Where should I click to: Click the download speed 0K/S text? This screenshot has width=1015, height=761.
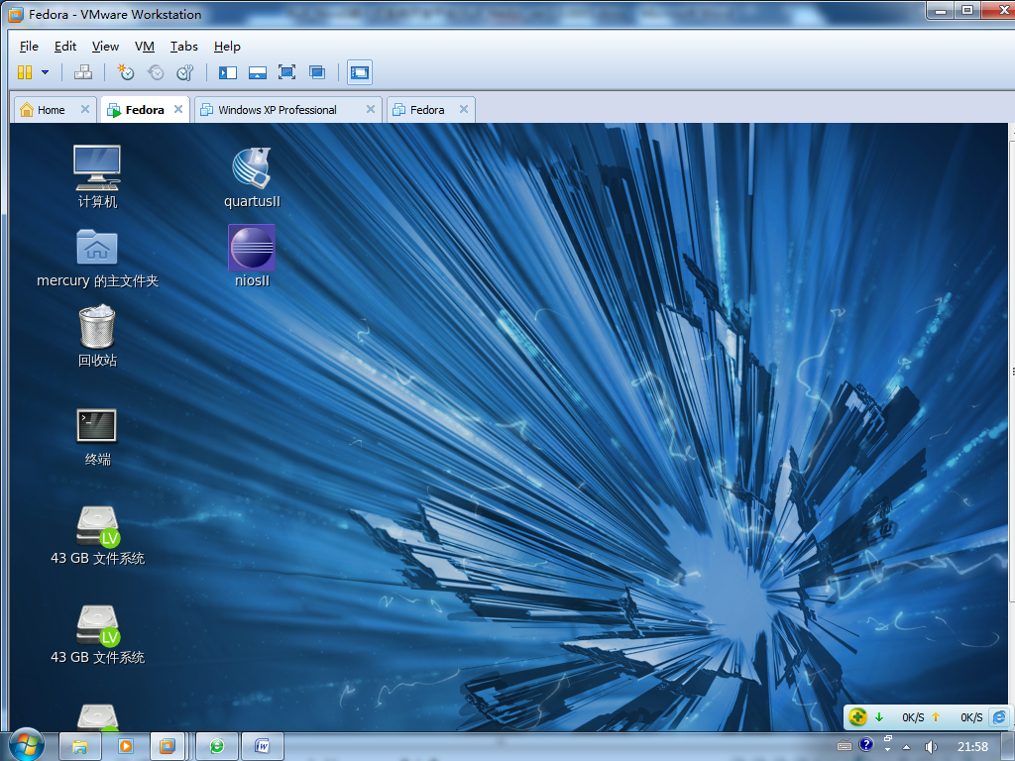[913, 717]
